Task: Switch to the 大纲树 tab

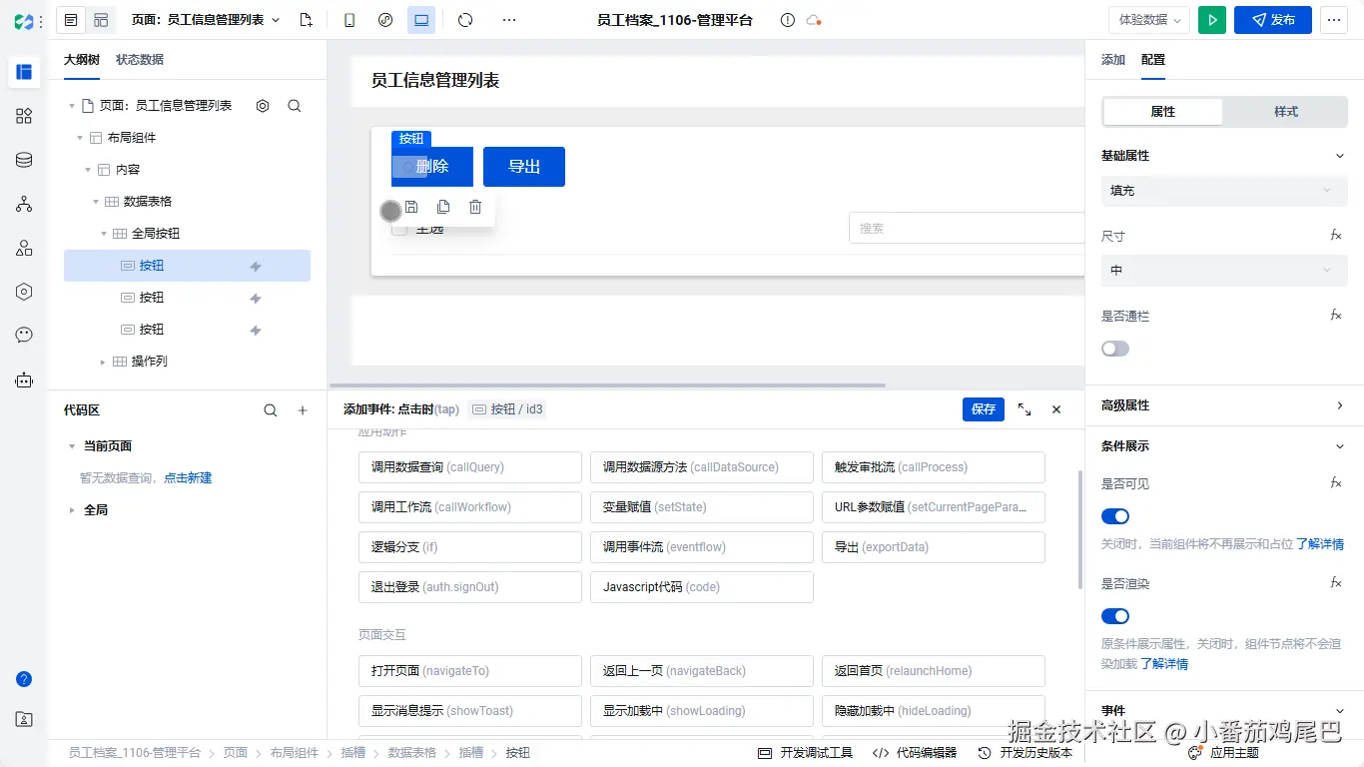Action: [x=82, y=60]
